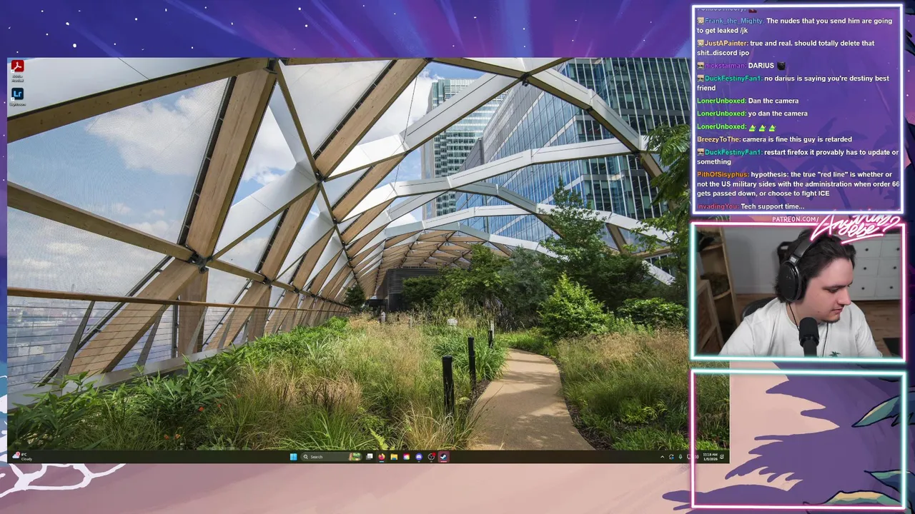Open the clock and date flyout
The width and height of the screenshot is (915, 514).
coord(711,457)
